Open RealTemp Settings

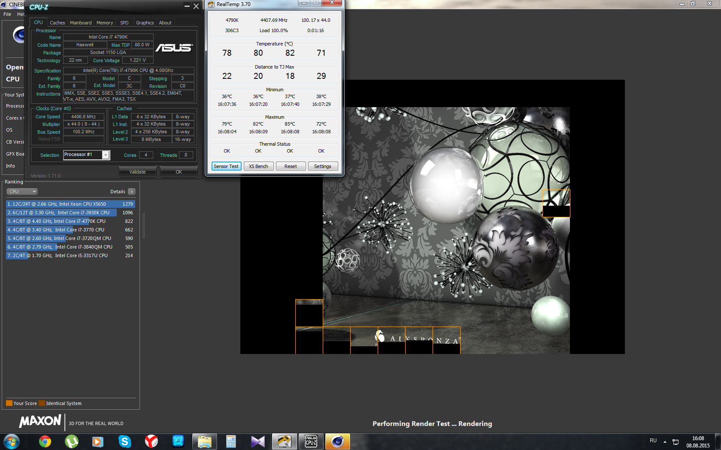click(x=323, y=166)
